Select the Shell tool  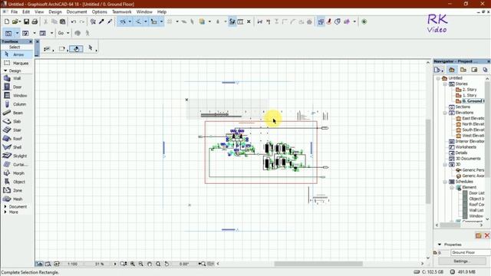click(17, 147)
